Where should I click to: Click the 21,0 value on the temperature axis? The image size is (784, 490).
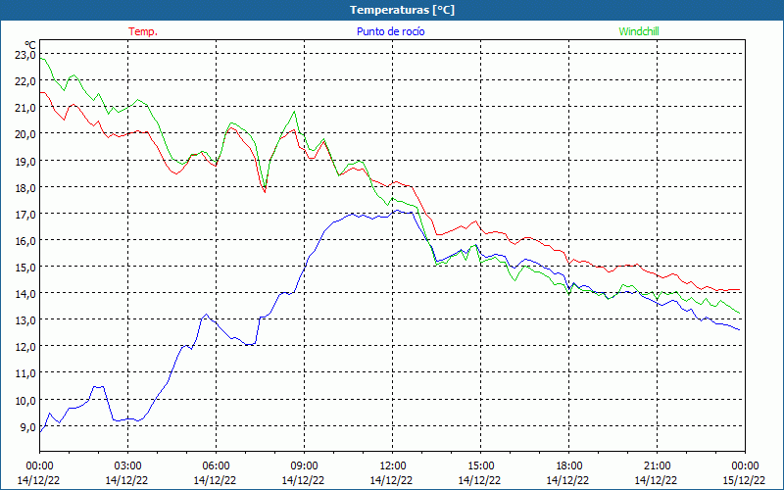(x=25, y=108)
